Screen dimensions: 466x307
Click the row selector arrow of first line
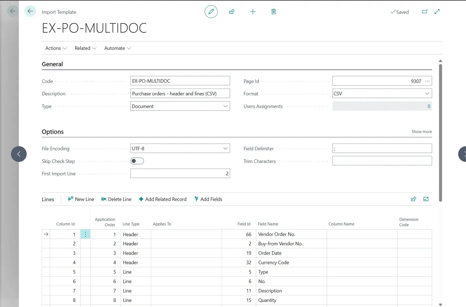(46, 234)
